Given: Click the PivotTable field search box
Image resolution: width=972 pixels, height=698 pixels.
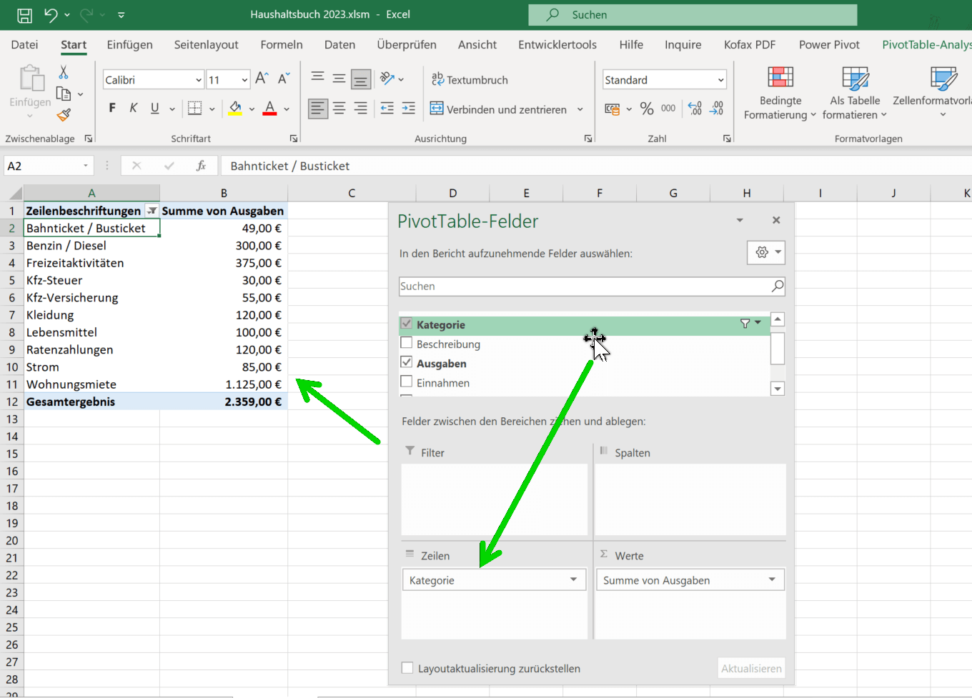Looking at the screenshot, I should (x=592, y=286).
